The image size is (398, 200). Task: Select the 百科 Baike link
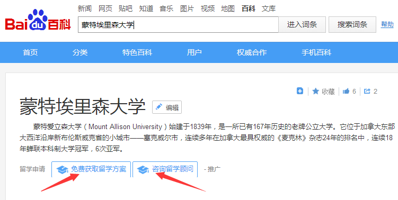249,8
